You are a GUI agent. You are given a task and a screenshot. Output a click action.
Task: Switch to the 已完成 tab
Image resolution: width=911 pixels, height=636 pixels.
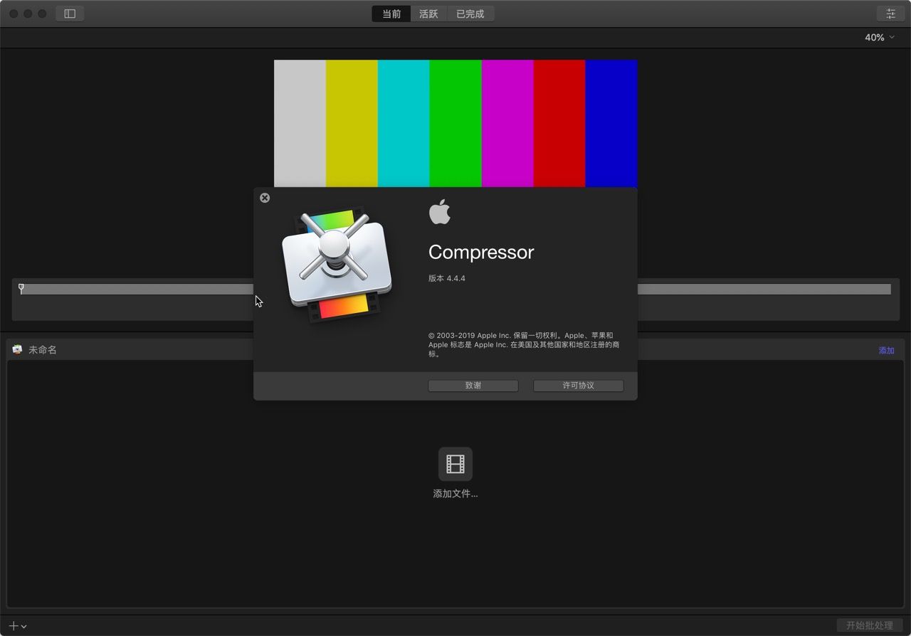click(x=470, y=14)
